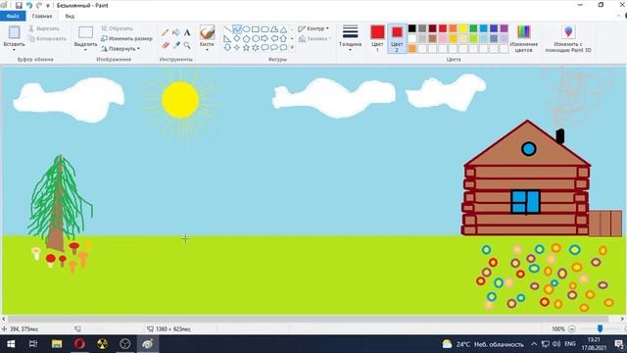The height and width of the screenshot is (353, 627).
Task: Choose the Diamond shape
Action: (x=237, y=38)
